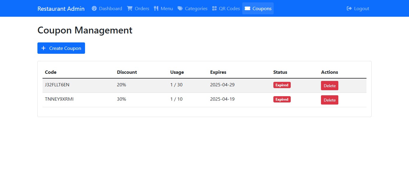Click coupon code J32FLLT6EN text
This screenshot has width=409, height=181.
pos(57,85)
